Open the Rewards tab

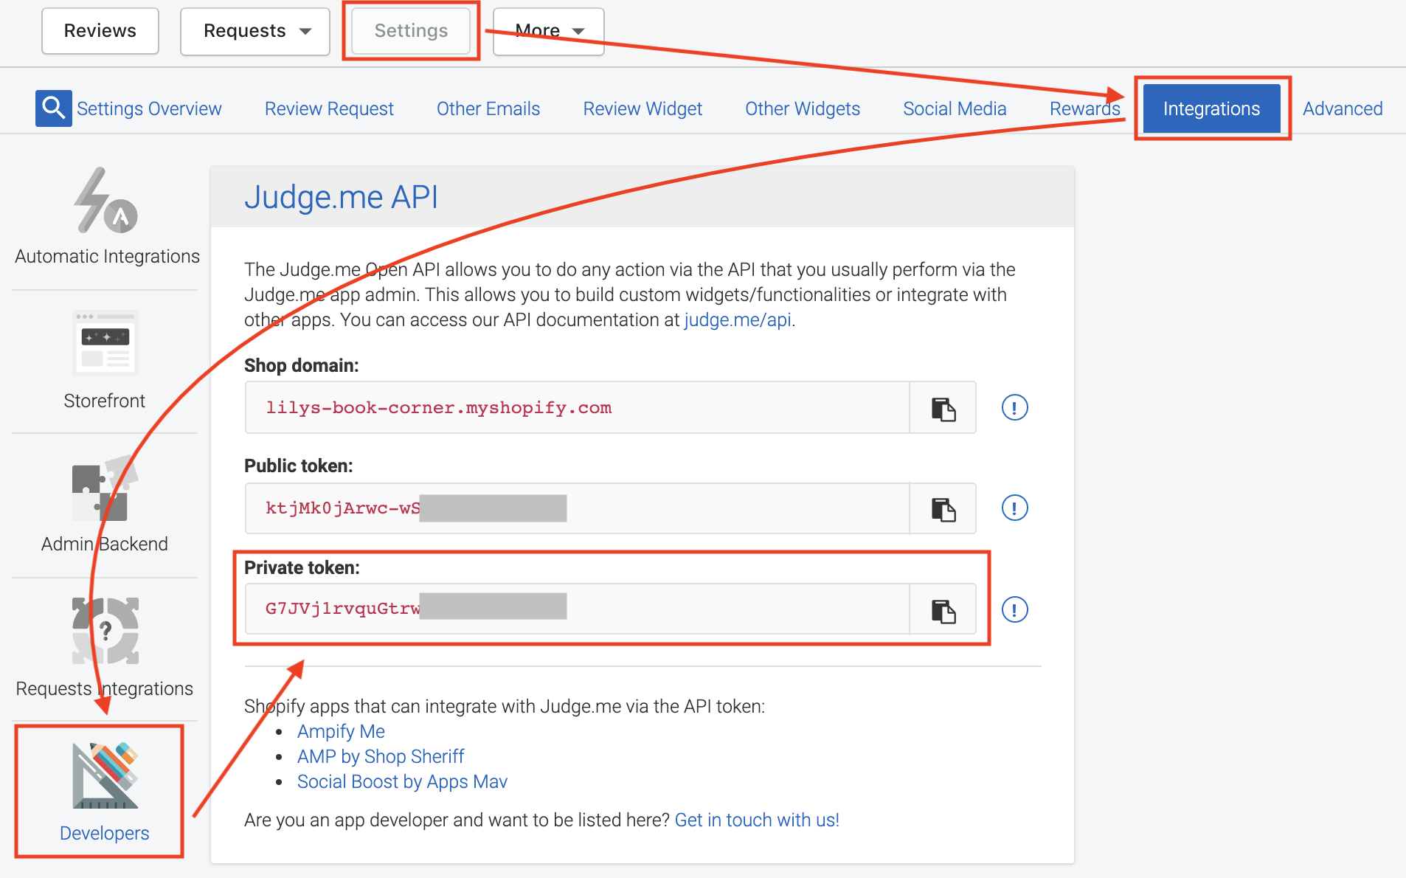(1084, 108)
